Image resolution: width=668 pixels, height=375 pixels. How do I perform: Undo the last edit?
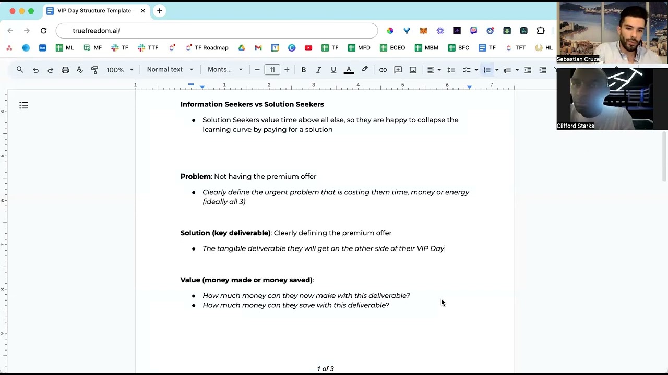(x=35, y=70)
